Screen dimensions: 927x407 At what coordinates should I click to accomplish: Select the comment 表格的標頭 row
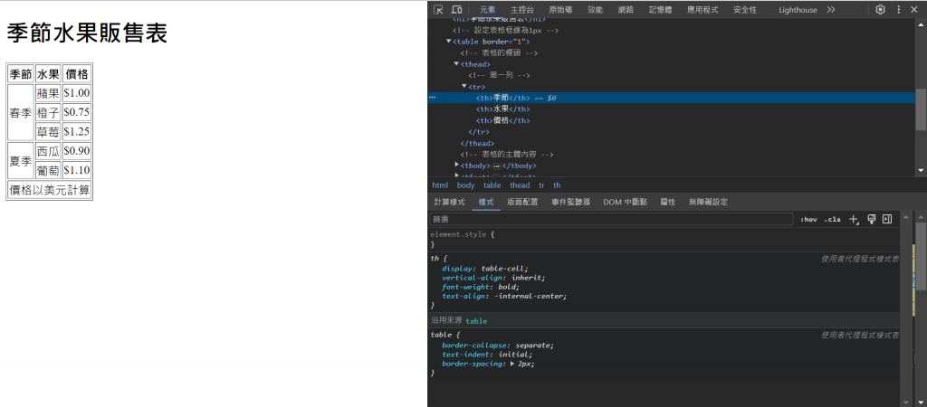tap(499, 52)
